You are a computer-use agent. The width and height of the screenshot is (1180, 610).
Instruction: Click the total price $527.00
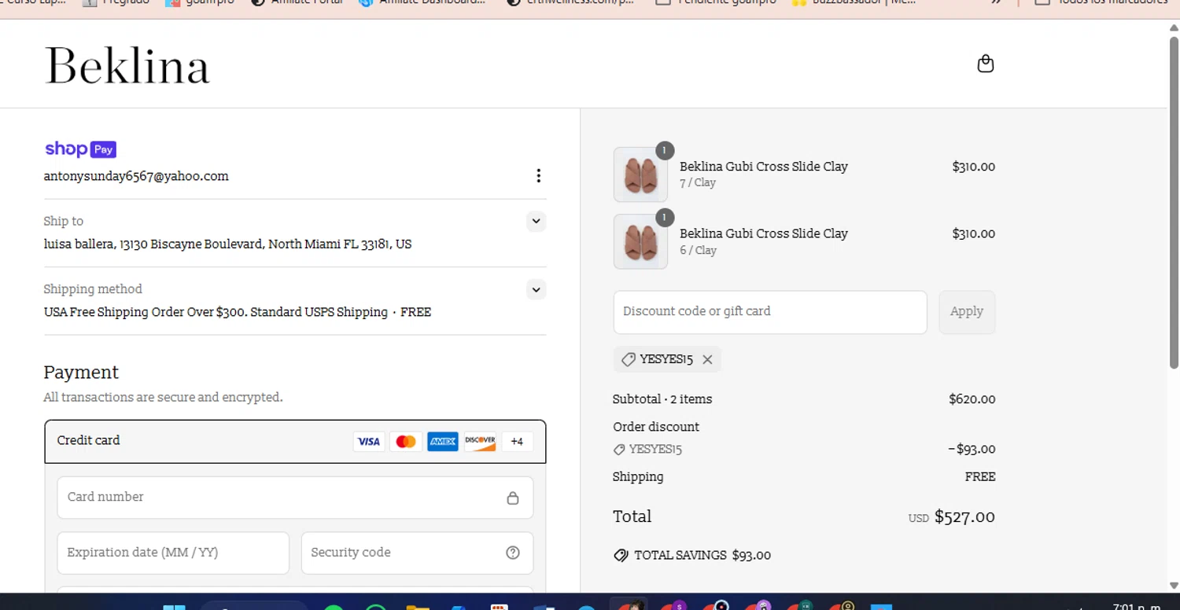[x=964, y=517]
